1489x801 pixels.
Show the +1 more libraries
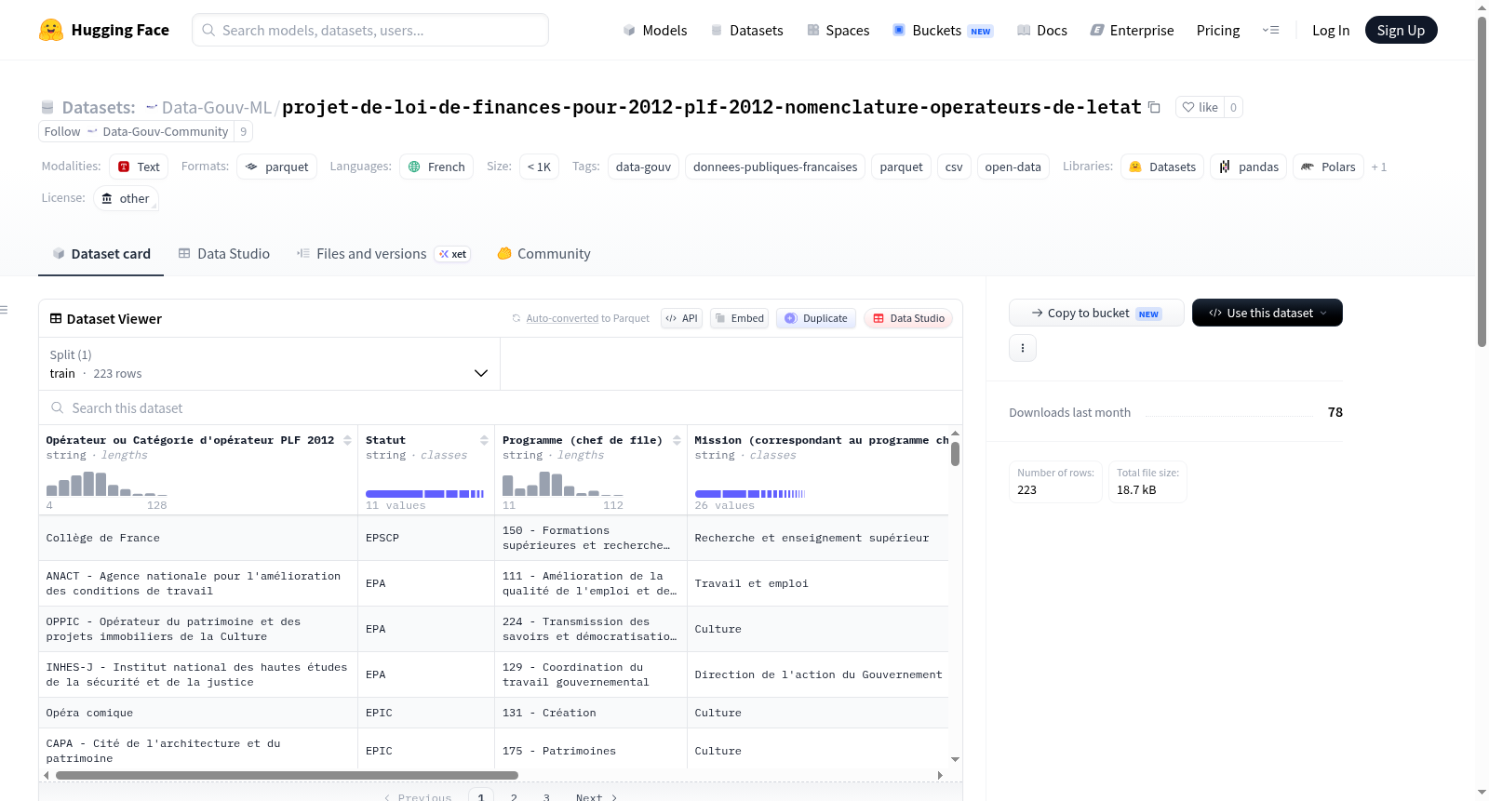coord(1379,167)
